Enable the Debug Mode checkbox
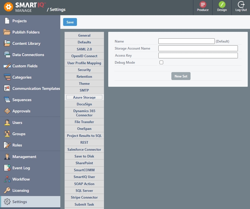250x209 pixels. (x=161, y=62)
